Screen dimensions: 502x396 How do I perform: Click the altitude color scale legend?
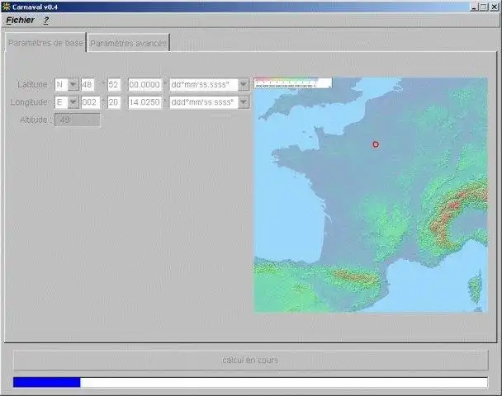(x=293, y=82)
